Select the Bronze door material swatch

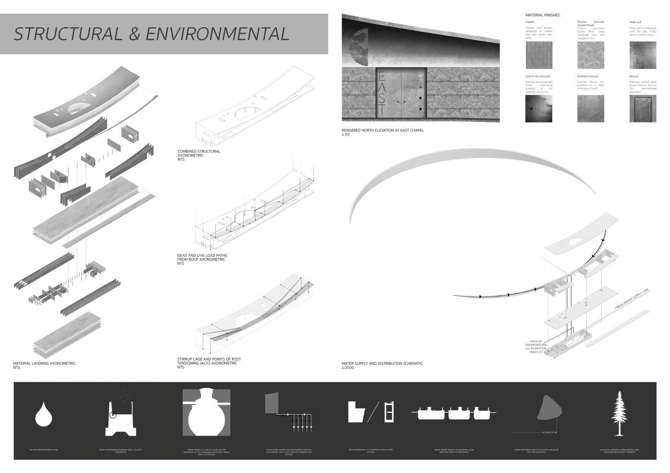click(x=643, y=109)
